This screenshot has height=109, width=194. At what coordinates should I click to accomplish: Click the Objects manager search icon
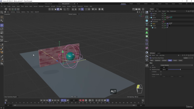tap(187, 11)
